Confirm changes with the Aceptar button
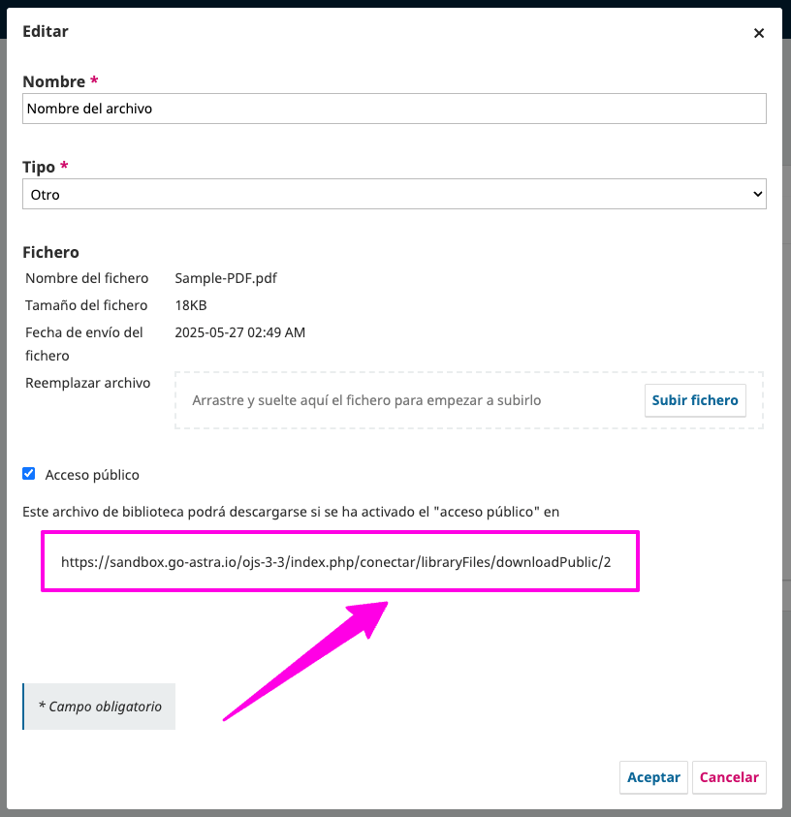Screen dimensions: 791x817 click(x=653, y=777)
